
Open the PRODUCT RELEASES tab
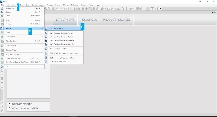117,20
